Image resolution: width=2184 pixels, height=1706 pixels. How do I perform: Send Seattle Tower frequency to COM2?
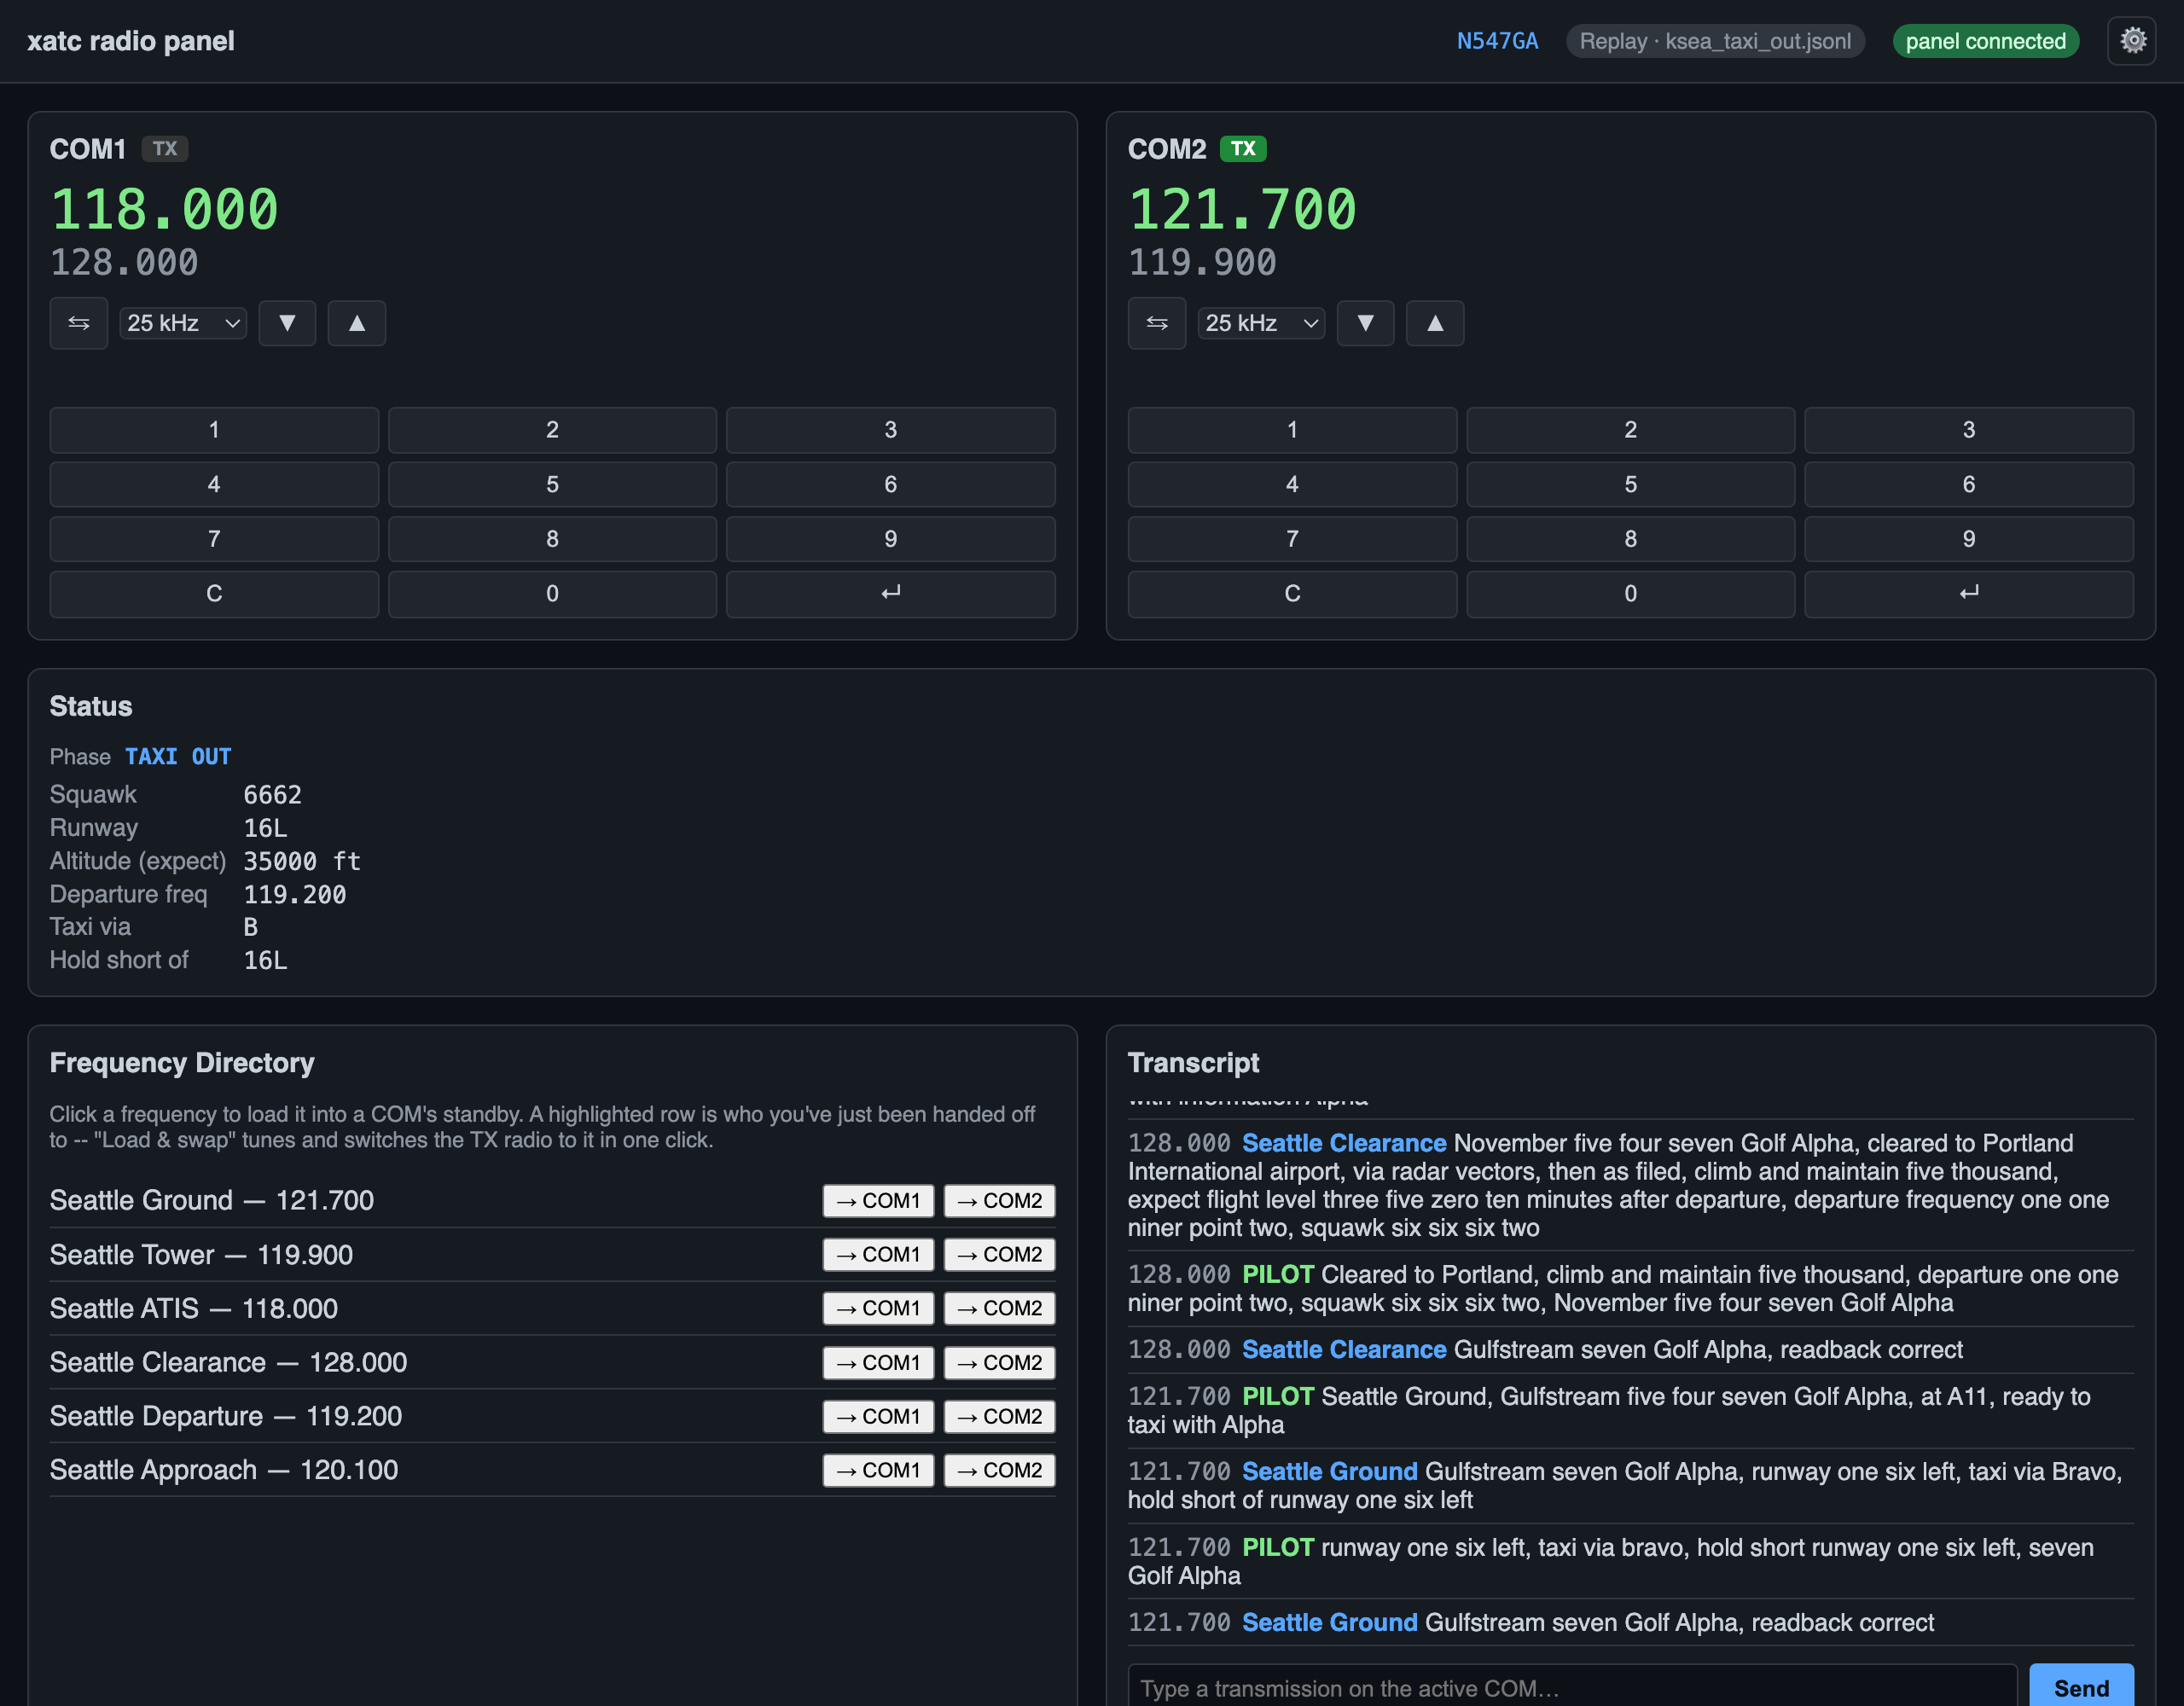pos(999,1255)
